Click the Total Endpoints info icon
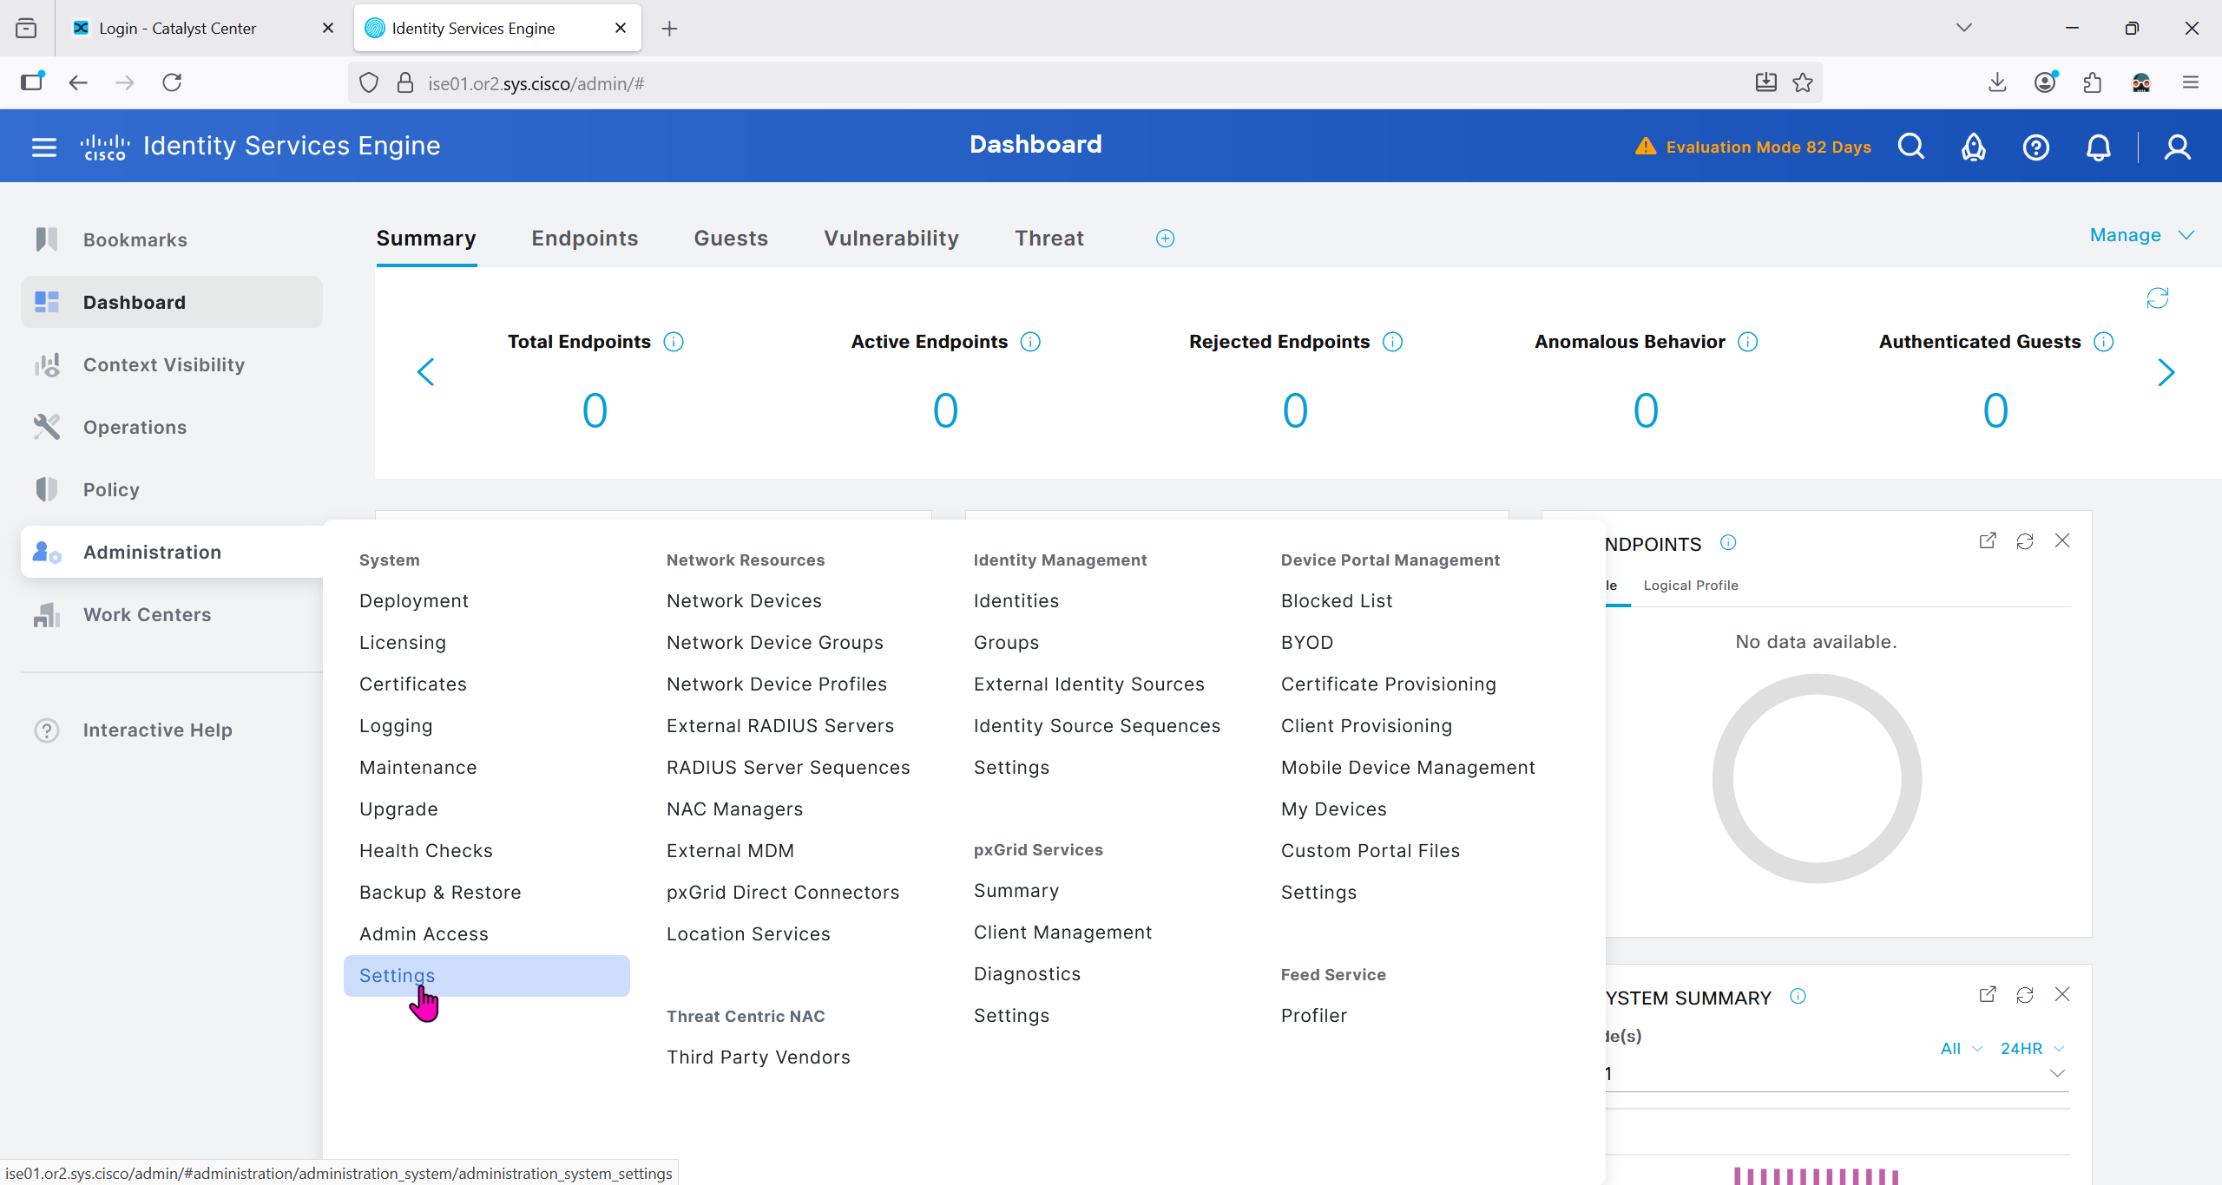The width and height of the screenshot is (2222, 1185). click(x=674, y=342)
